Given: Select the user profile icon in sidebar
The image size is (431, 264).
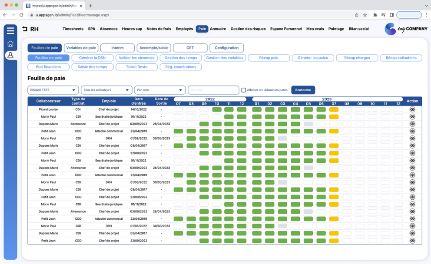Looking at the screenshot, I should (10, 55).
